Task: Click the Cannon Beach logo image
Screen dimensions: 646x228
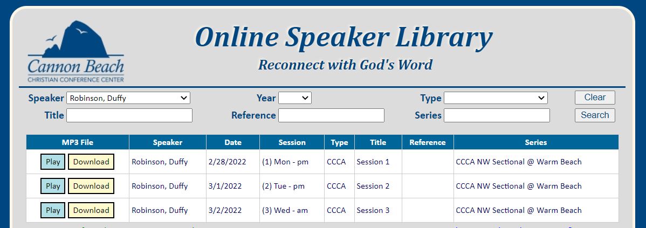Action: coord(76,51)
